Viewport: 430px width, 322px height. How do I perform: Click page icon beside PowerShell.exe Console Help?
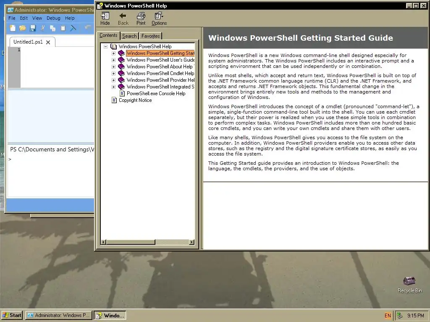[x=122, y=93]
